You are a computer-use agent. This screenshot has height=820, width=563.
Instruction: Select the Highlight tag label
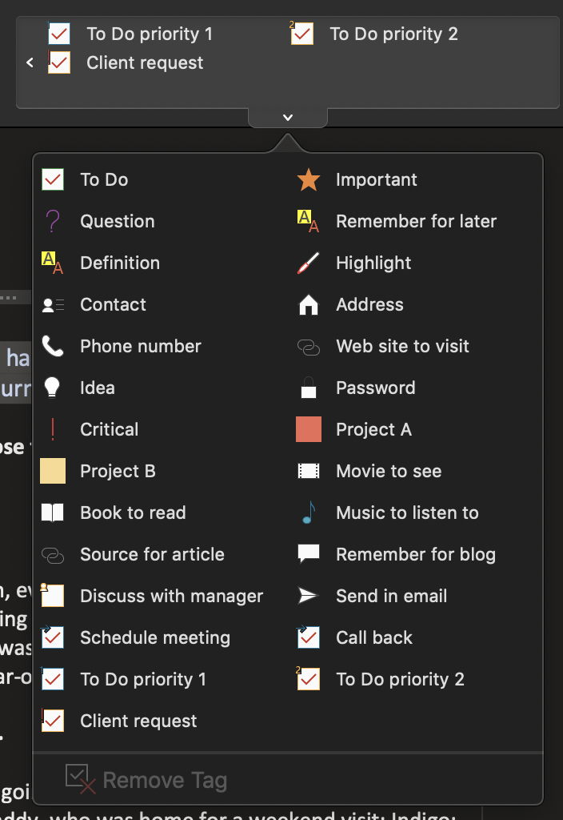374,263
